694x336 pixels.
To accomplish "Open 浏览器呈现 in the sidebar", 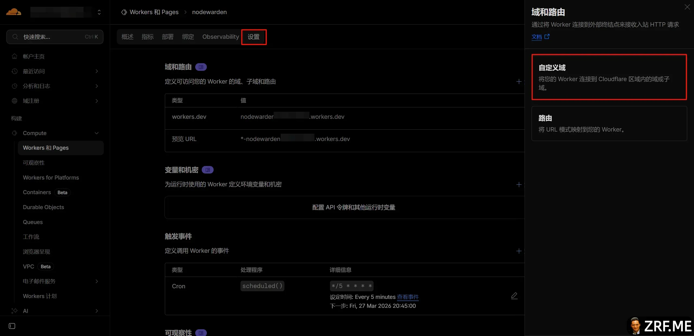I will [37, 252].
